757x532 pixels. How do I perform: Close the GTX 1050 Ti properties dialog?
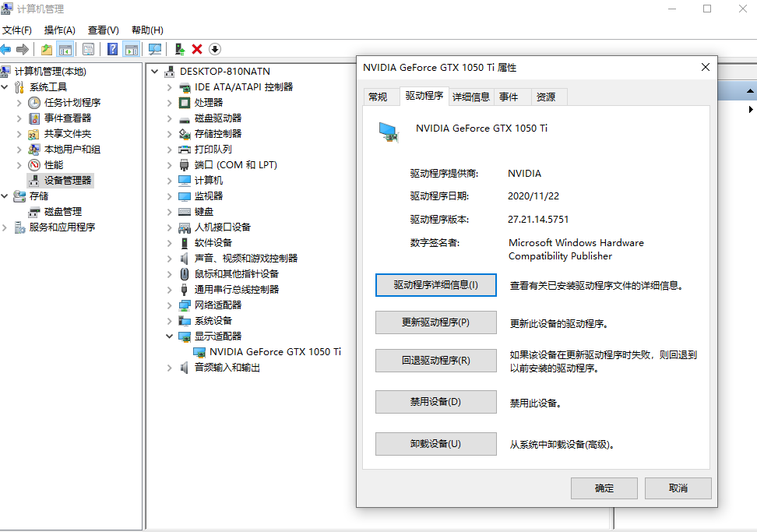coord(706,67)
